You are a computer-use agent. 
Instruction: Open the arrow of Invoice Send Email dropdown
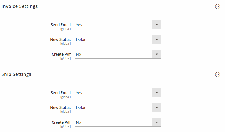click(157, 25)
